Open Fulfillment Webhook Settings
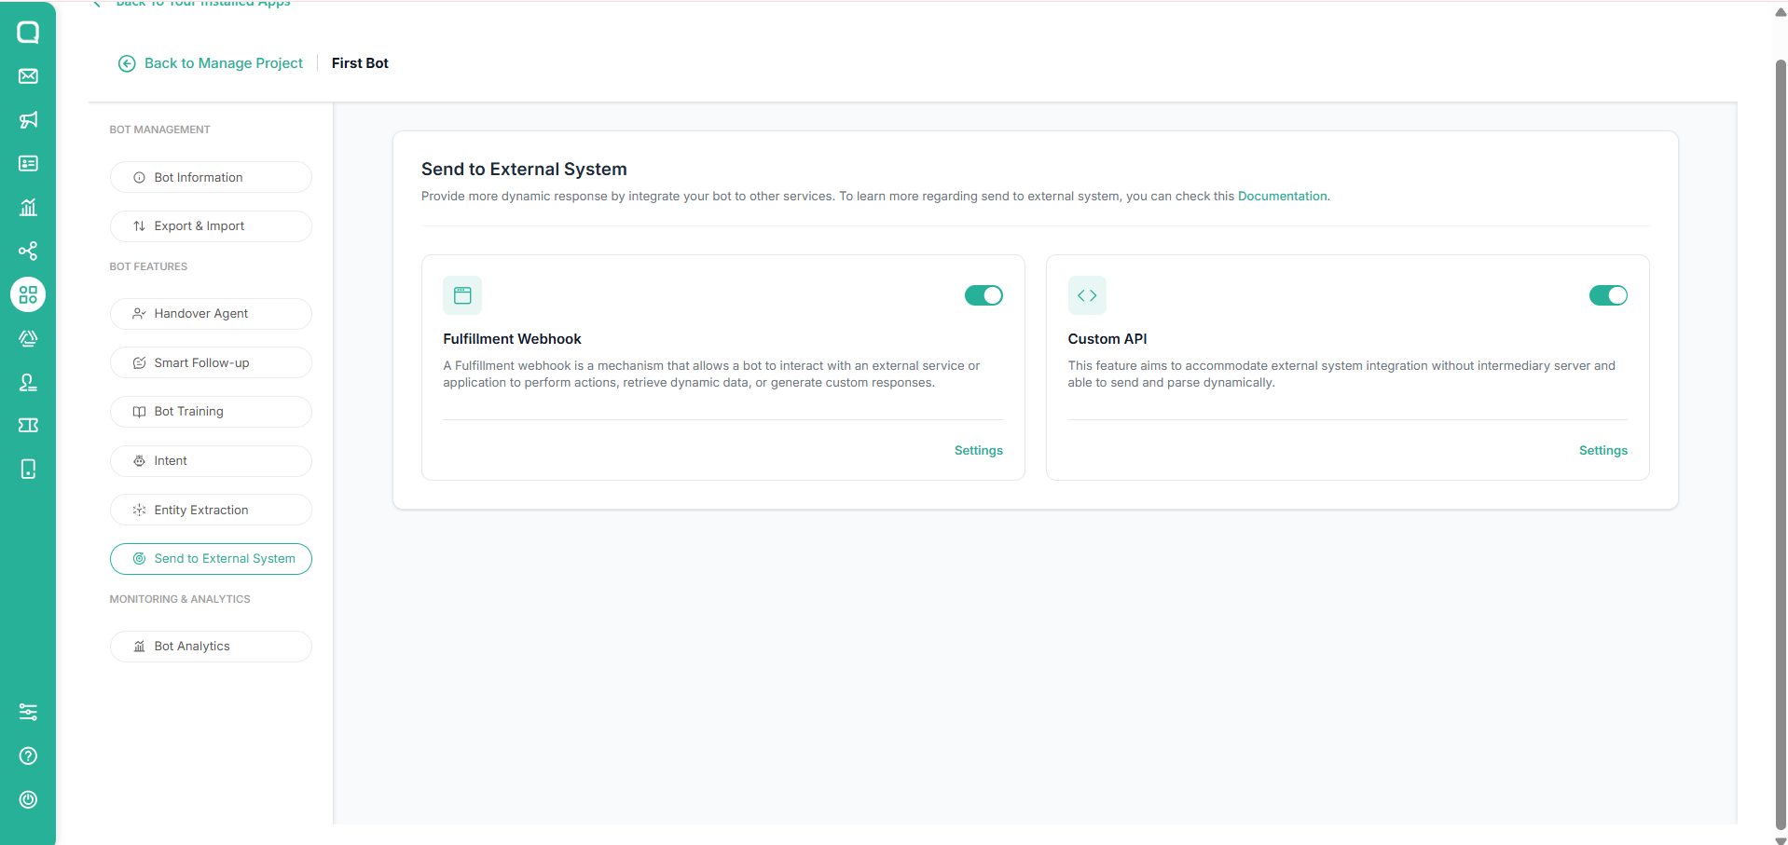This screenshot has width=1788, height=845. [x=978, y=450]
